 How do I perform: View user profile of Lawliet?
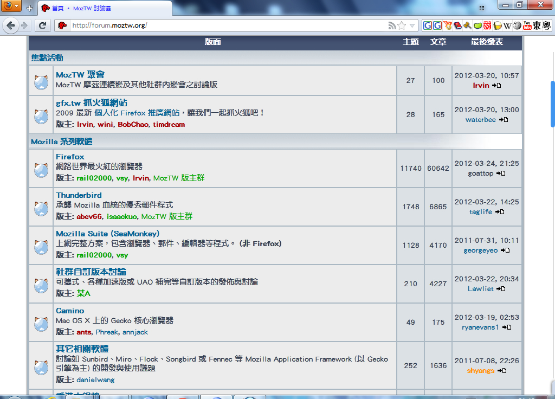click(x=480, y=289)
